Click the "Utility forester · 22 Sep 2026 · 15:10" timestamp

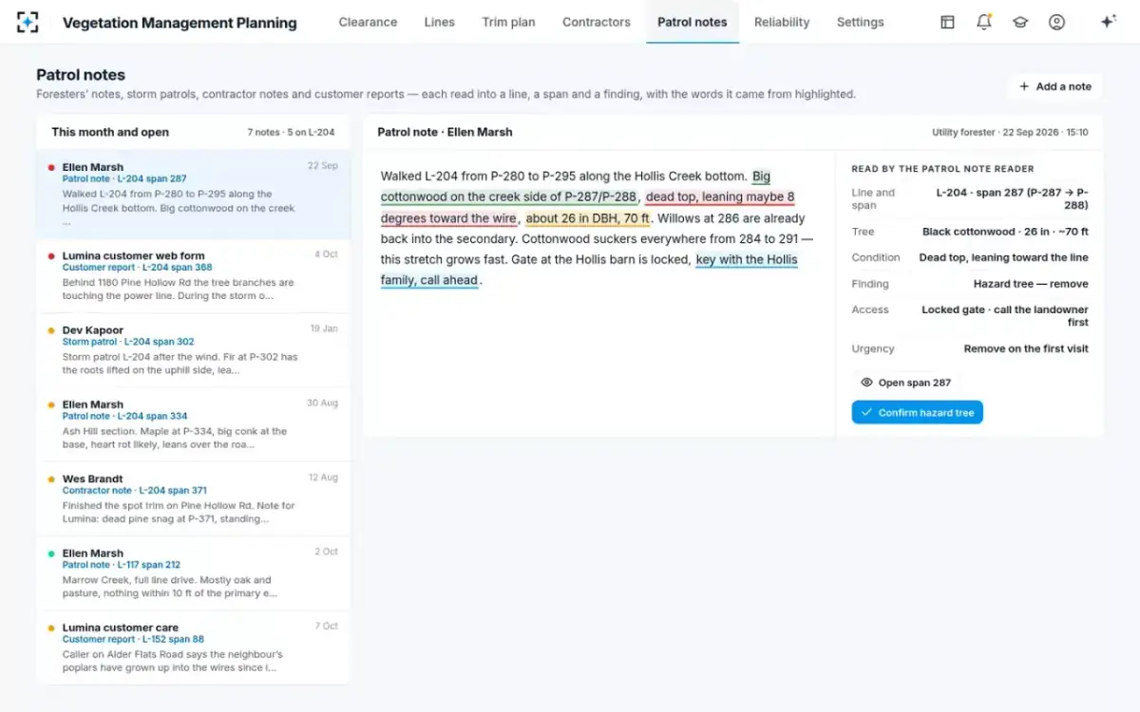[x=1010, y=133]
